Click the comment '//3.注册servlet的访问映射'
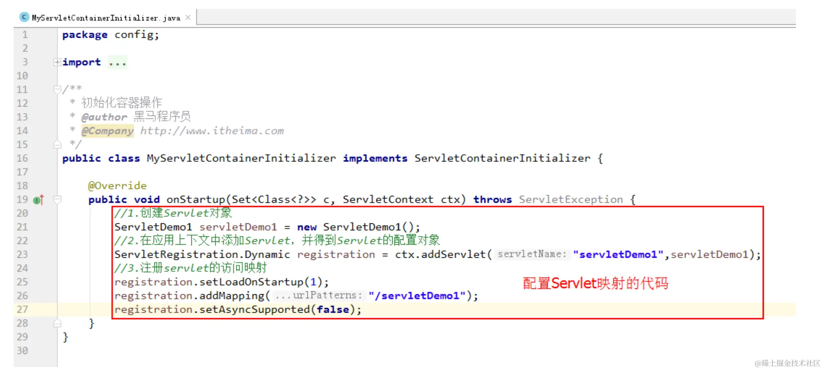 coord(191,268)
